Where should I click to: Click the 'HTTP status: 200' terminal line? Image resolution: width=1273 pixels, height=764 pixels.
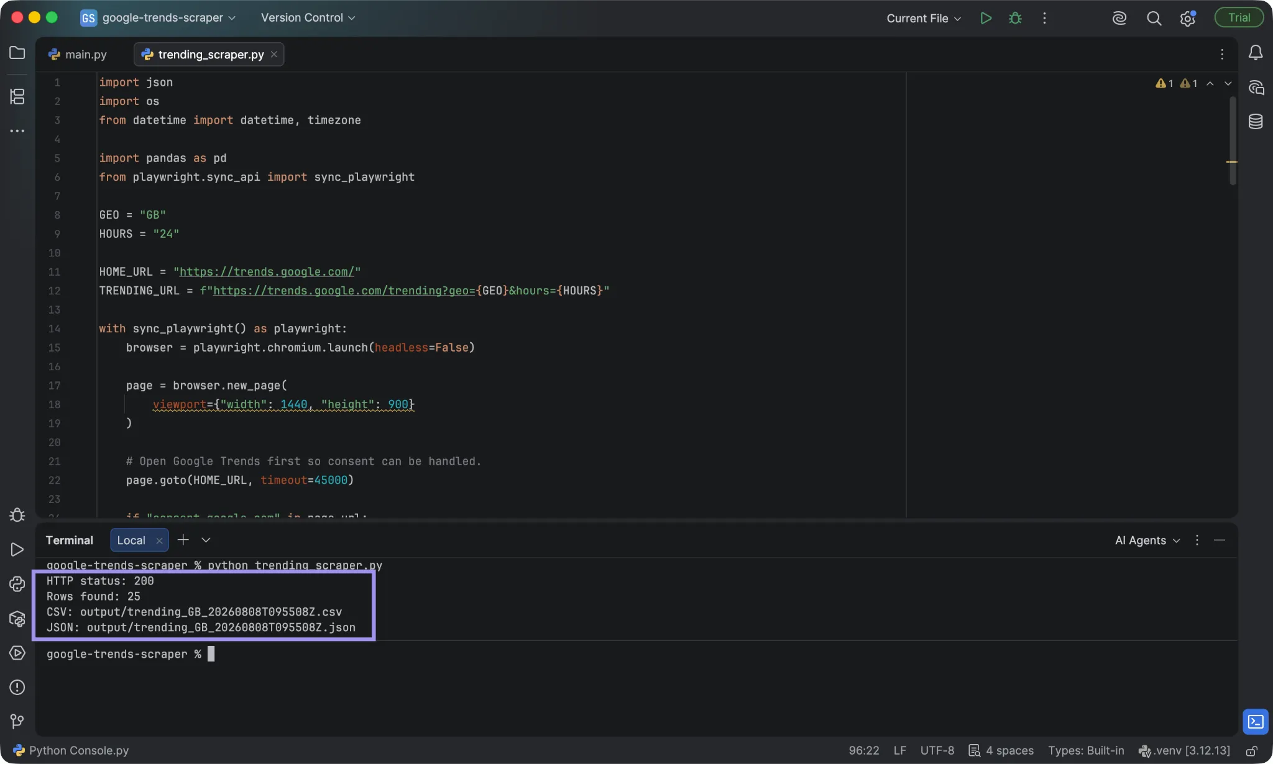click(x=100, y=581)
